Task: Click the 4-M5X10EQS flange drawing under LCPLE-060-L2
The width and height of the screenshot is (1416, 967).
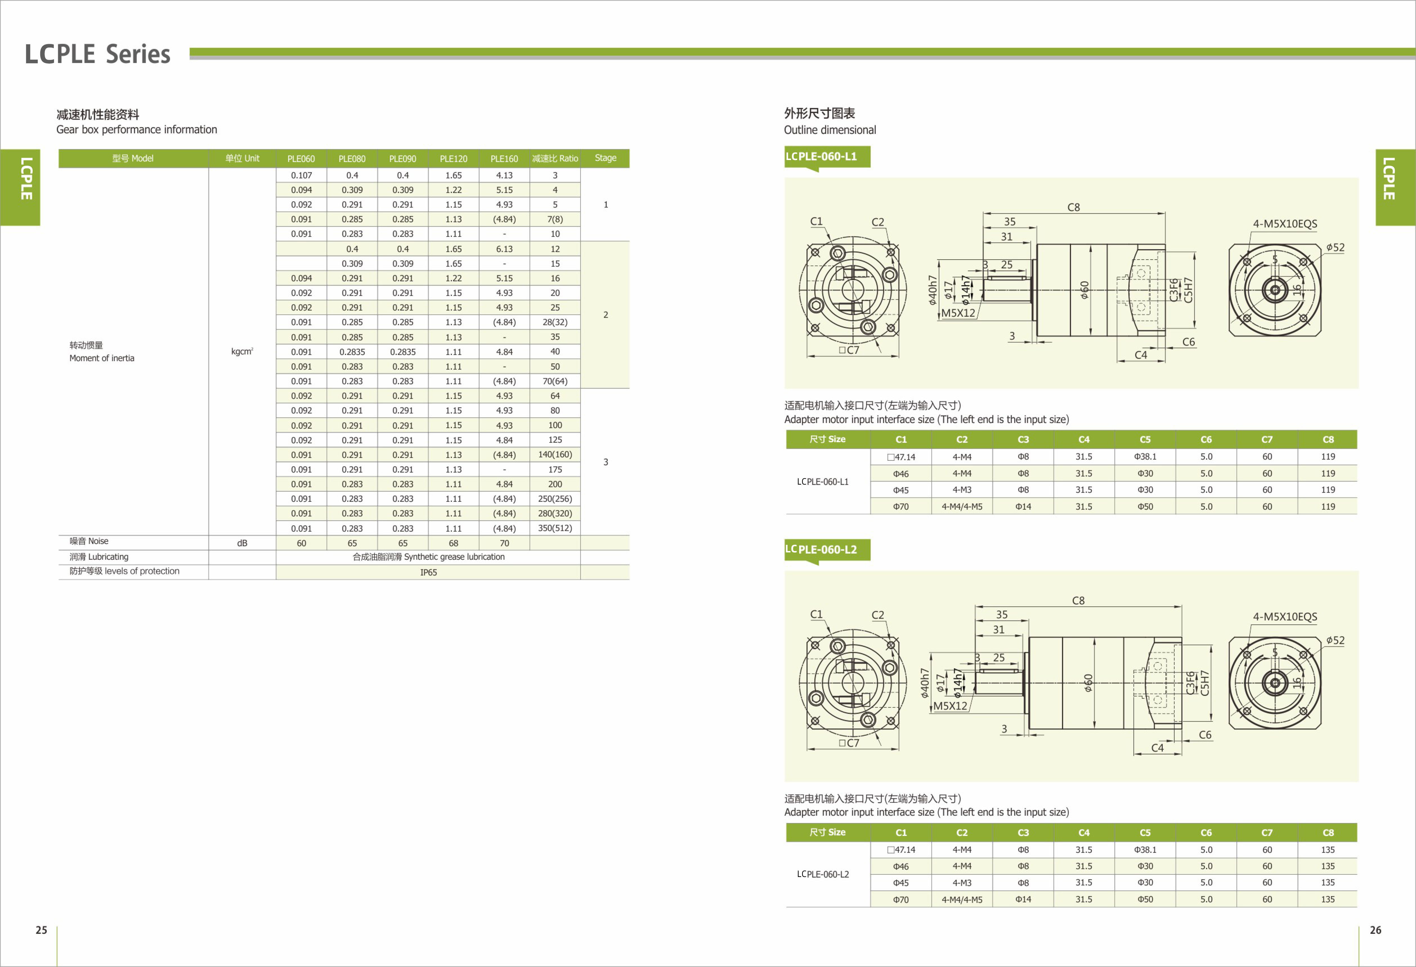Action: pyautogui.click(x=1275, y=683)
